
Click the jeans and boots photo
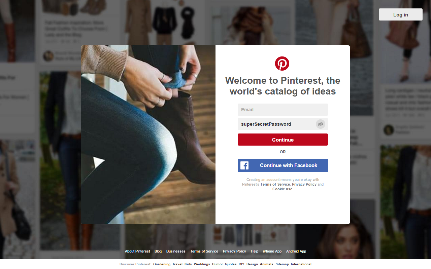(148, 134)
